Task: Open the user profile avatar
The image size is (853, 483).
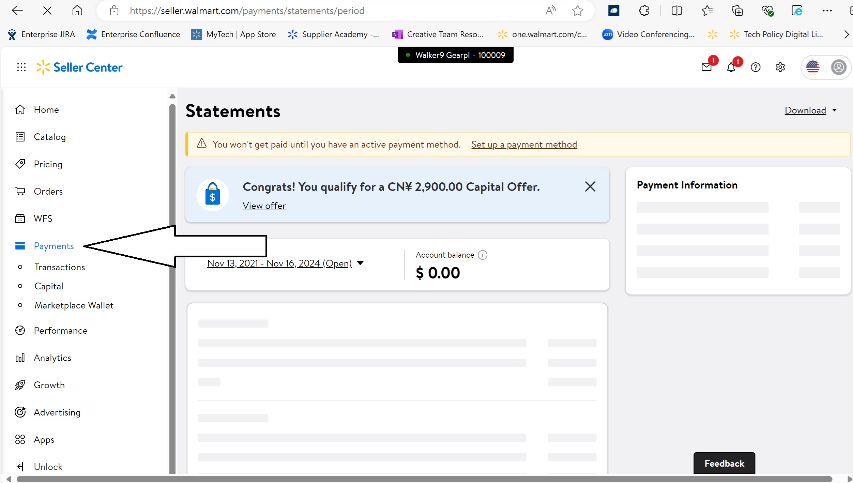Action: [x=838, y=67]
